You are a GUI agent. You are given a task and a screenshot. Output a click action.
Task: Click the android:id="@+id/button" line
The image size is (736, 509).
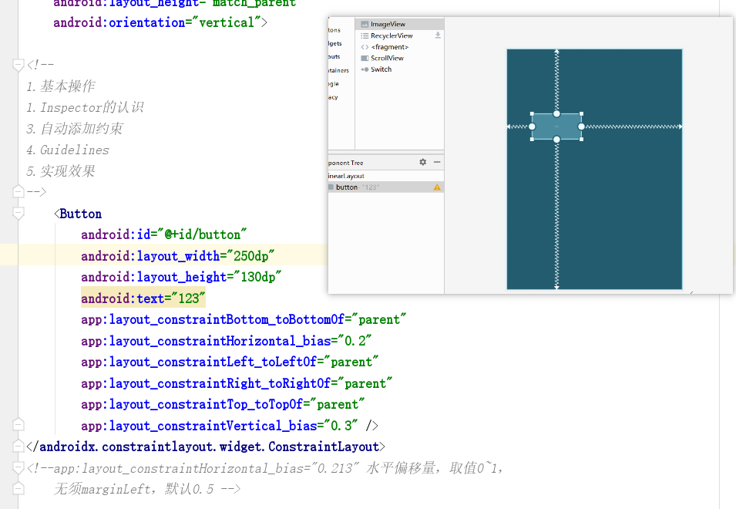click(163, 234)
